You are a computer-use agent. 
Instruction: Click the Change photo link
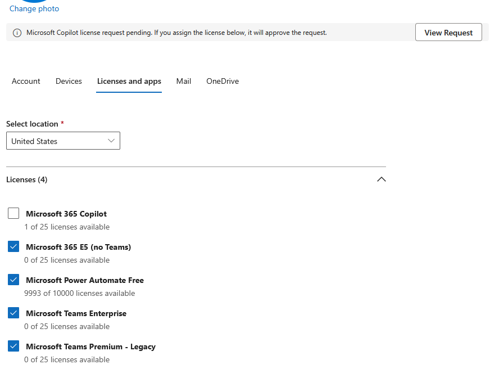(34, 9)
